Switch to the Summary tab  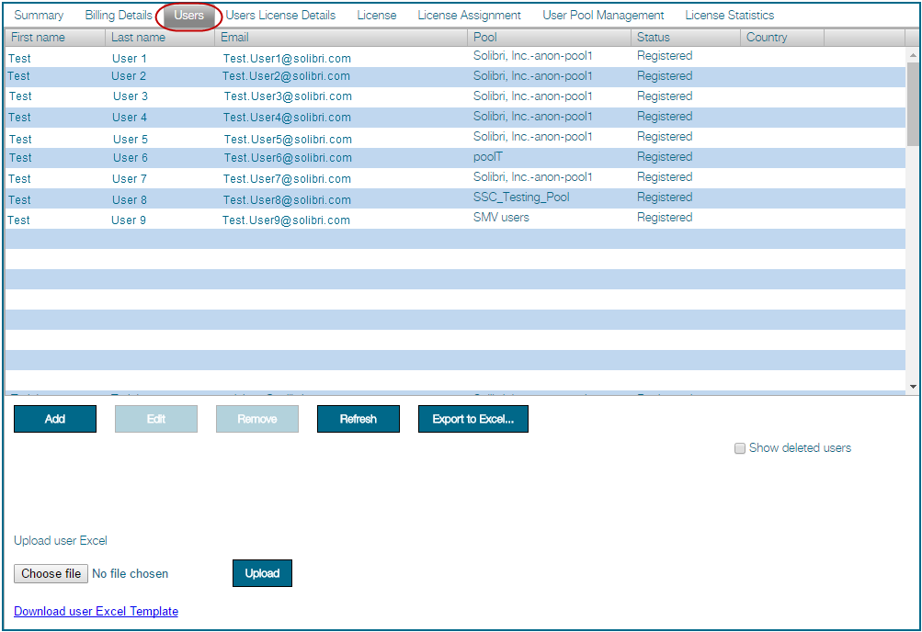[37, 15]
